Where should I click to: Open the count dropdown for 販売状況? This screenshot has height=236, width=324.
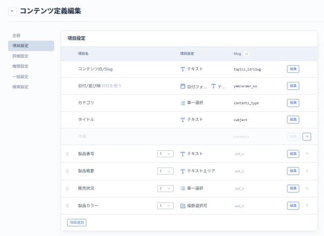165,189
